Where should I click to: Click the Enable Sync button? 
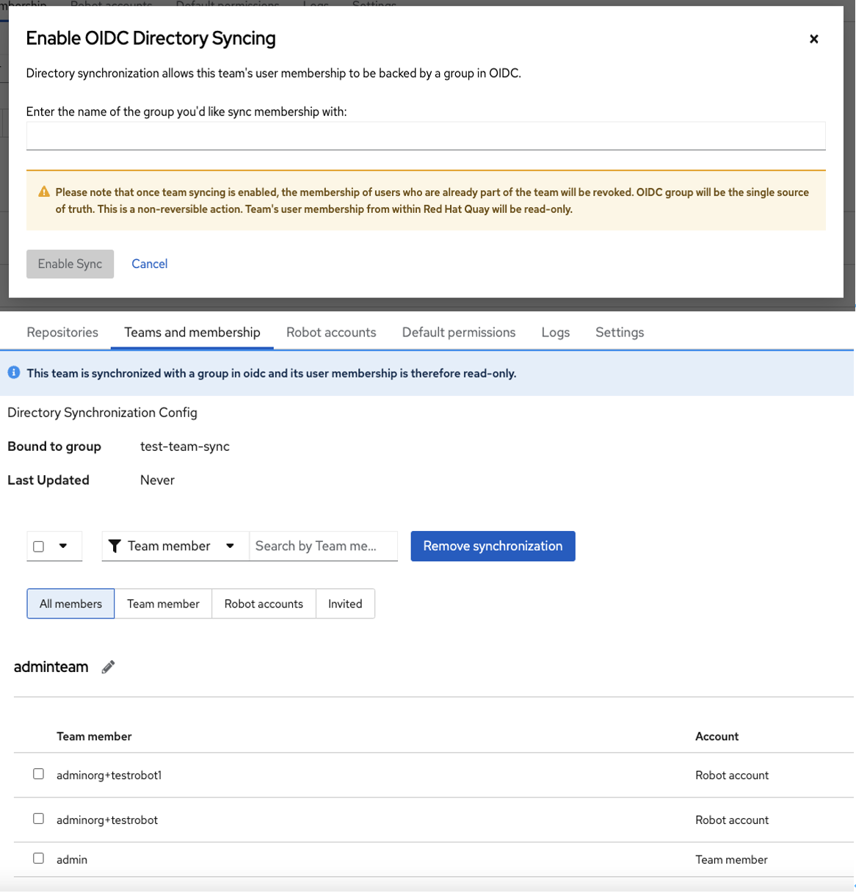70,264
